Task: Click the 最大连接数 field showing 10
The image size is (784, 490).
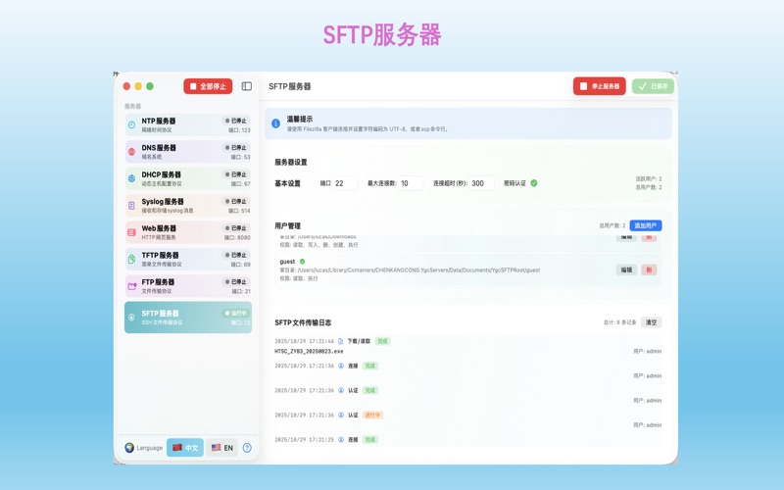Action: [x=411, y=183]
